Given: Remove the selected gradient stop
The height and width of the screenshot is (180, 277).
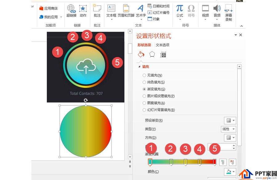Looking at the screenshot, I should (x=232, y=162).
